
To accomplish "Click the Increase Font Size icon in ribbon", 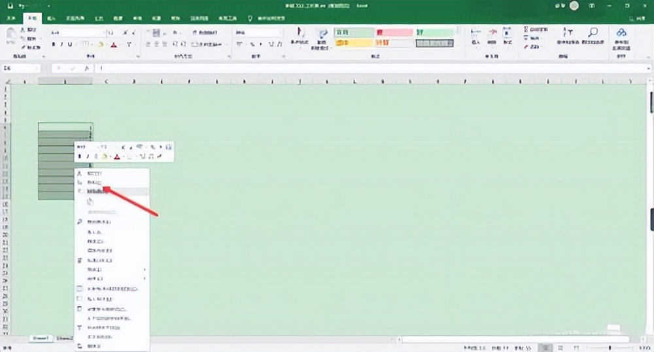I will 125,33.
